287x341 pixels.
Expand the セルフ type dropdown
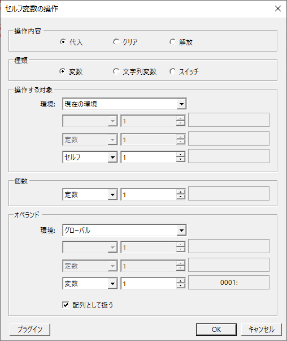click(x=112, y=157)
